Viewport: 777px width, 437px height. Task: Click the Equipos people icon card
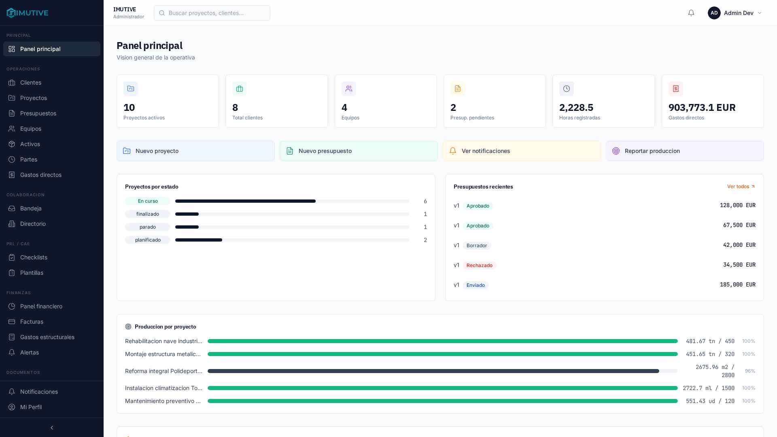point(349,89)
